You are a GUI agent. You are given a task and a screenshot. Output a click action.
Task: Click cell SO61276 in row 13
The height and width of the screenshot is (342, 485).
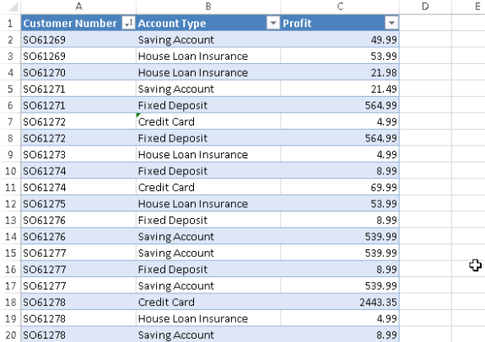[78, 220]
